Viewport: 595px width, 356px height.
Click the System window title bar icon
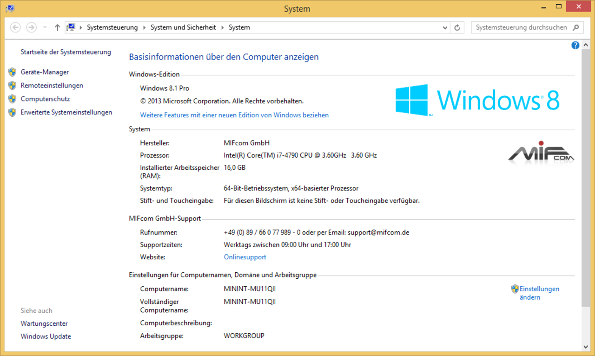click(x=9, y=8)
